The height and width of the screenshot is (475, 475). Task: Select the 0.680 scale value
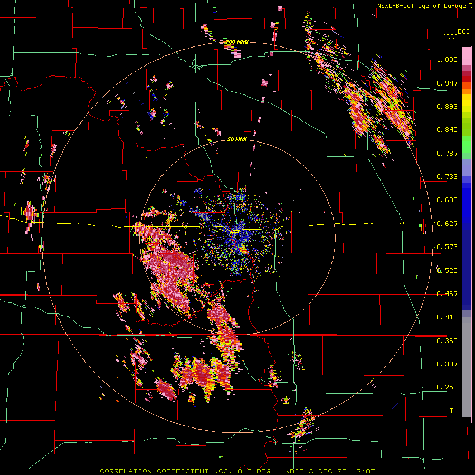(447, 200)
